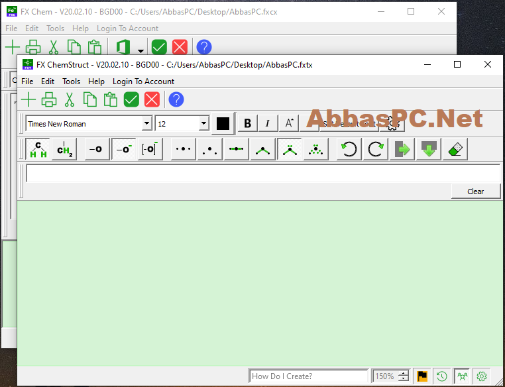Open the green gear settings in status bar

click(x=482, y=376)
